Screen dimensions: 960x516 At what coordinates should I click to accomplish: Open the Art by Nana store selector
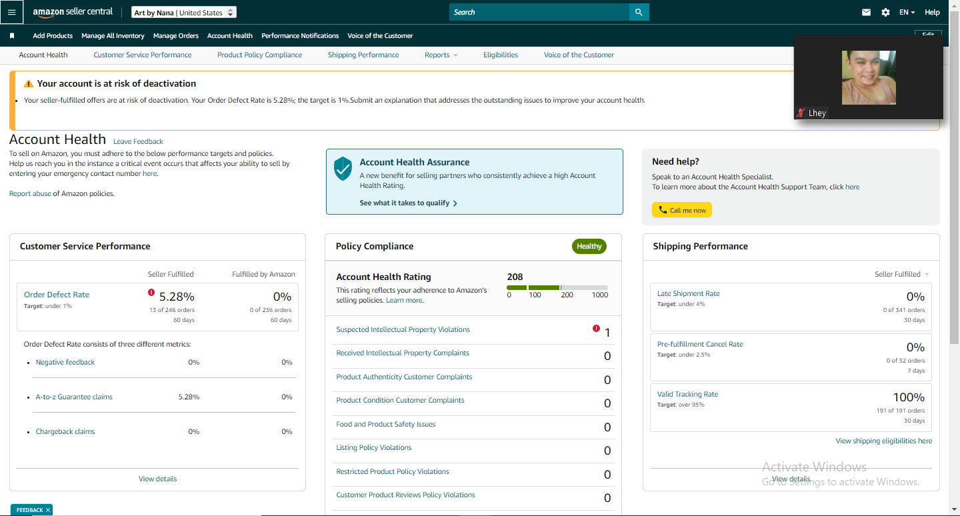click(x=184, y=12)
